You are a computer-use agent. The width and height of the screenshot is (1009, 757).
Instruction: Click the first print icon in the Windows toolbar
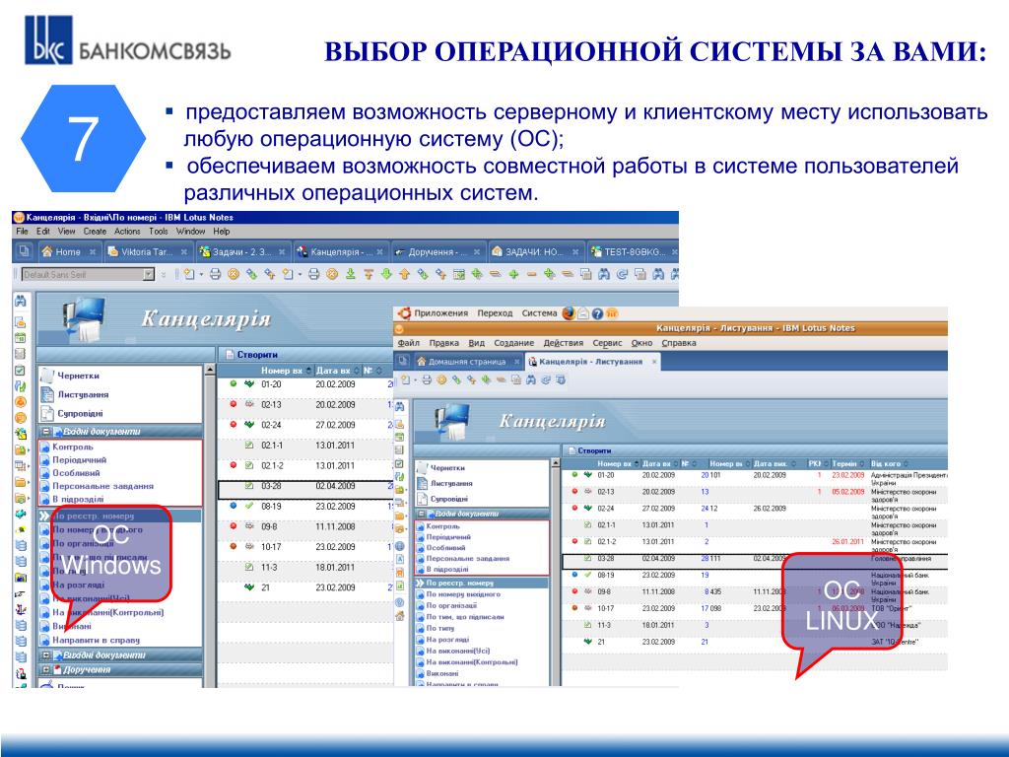point(215,274)
